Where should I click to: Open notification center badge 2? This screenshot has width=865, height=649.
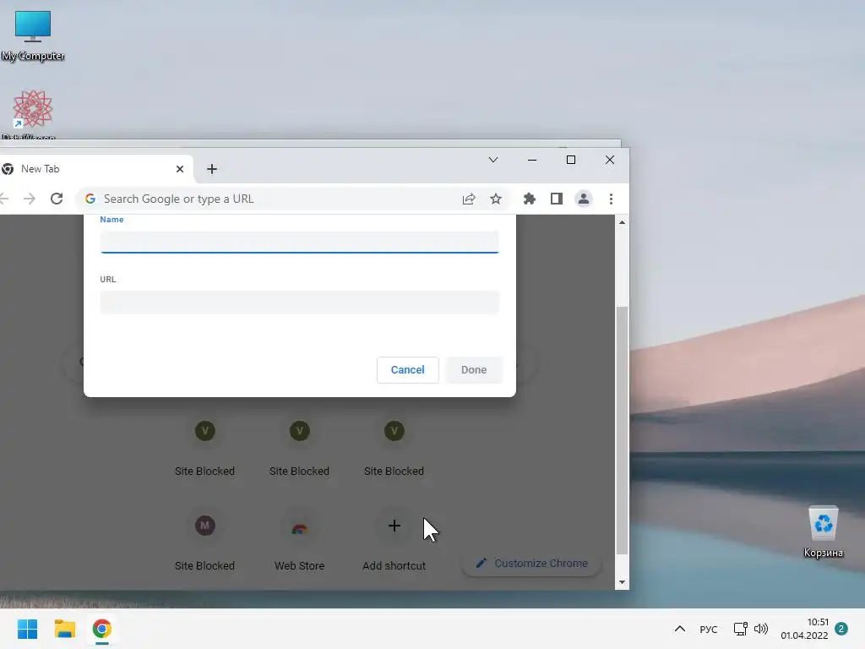click(x=841, y=629)
